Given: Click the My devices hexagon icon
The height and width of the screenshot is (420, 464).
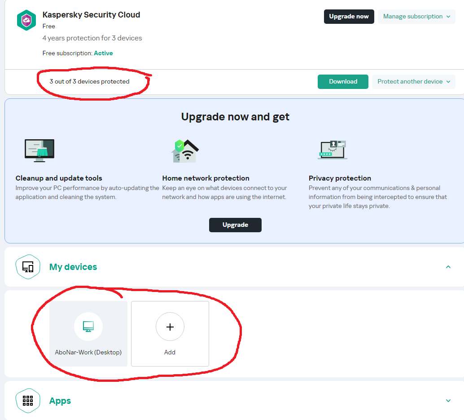Looking at the screenshot, I should 28,267.
